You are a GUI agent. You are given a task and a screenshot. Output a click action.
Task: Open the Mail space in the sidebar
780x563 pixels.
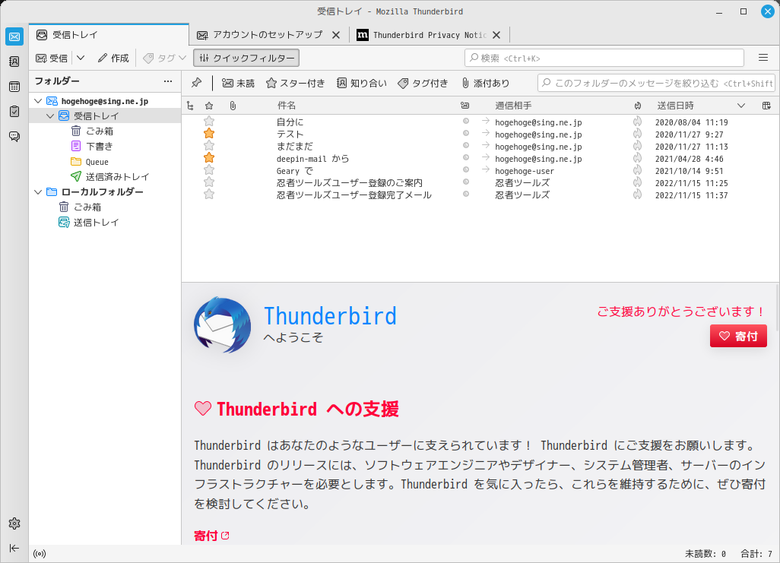[14, 36]
